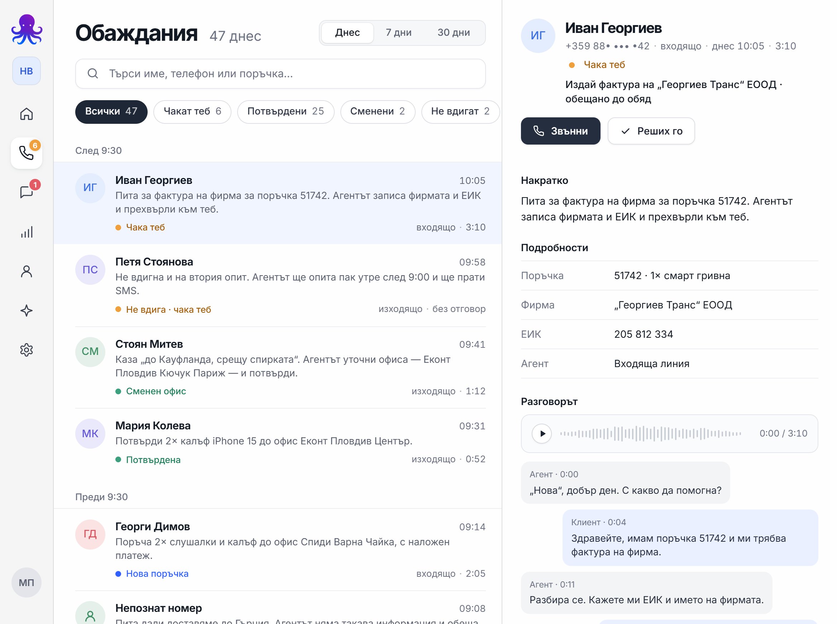Play the call recording
This screenshot has height=624, width=837.
(542, 433)
